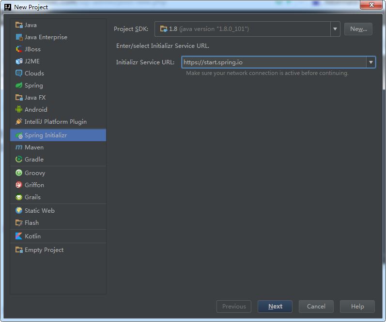This screenshot has height=322, width=386.
Task: Choose the JBoss icon in list
Action: 19,49
